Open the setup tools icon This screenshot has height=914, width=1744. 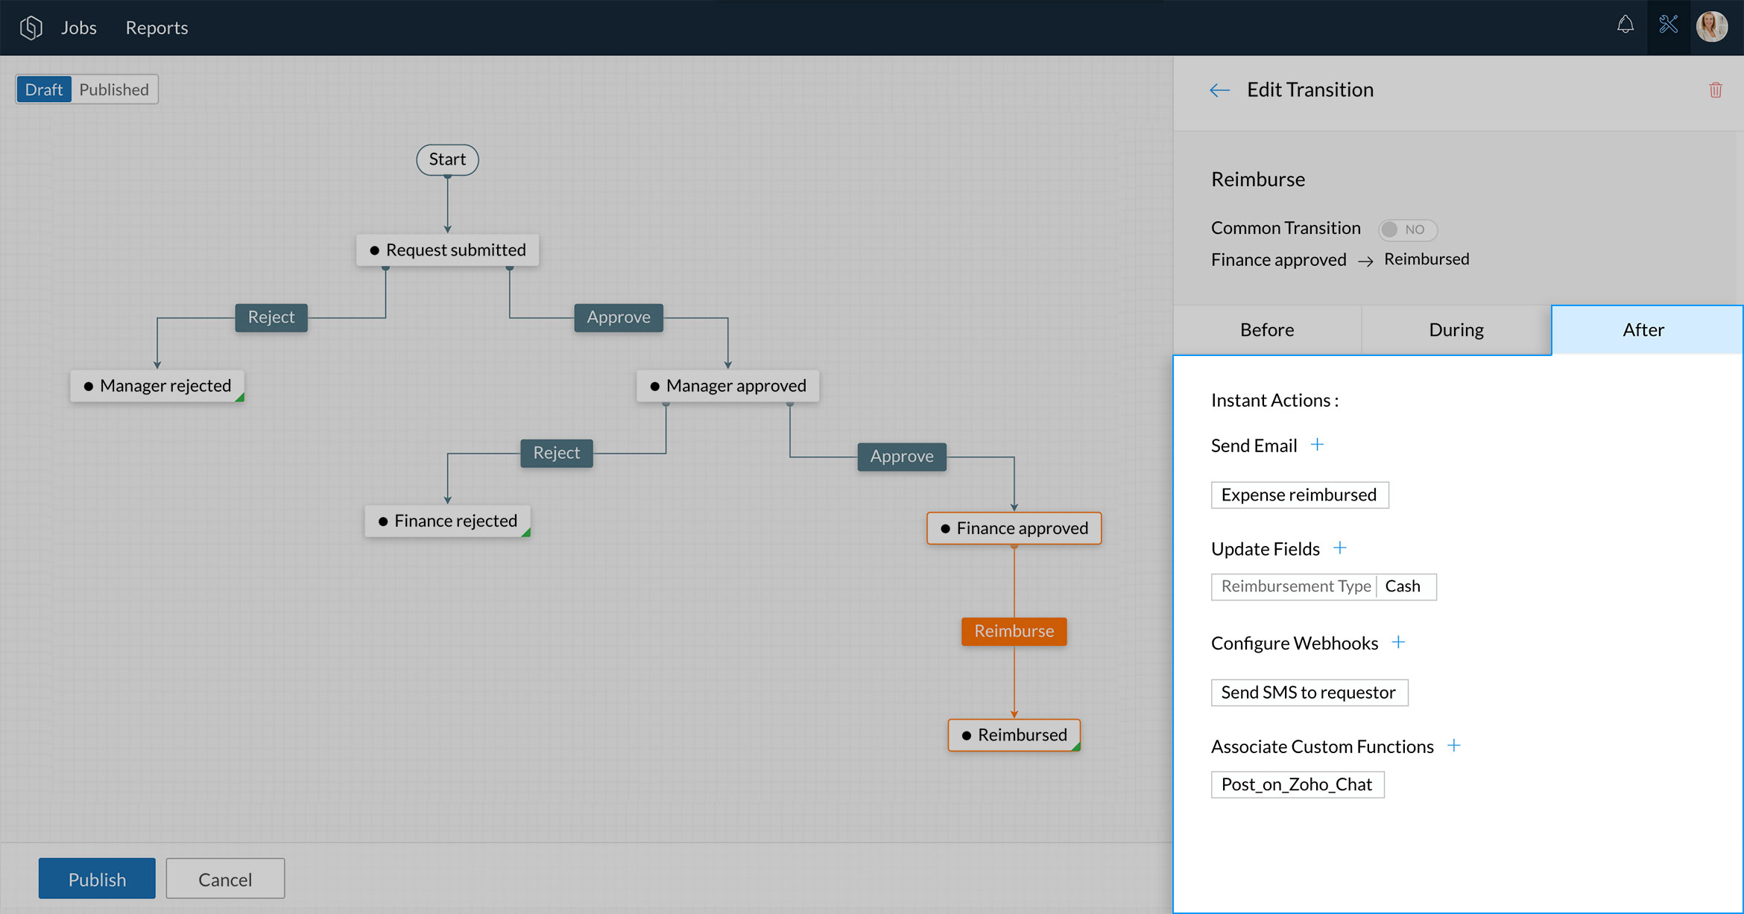click(1668, 25)
